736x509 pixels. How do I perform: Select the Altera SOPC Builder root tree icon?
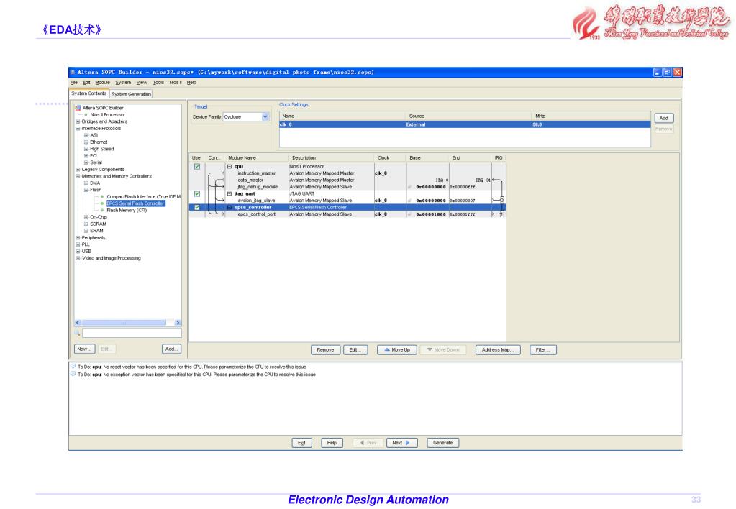pyautogui.click(x=78, y=108)
